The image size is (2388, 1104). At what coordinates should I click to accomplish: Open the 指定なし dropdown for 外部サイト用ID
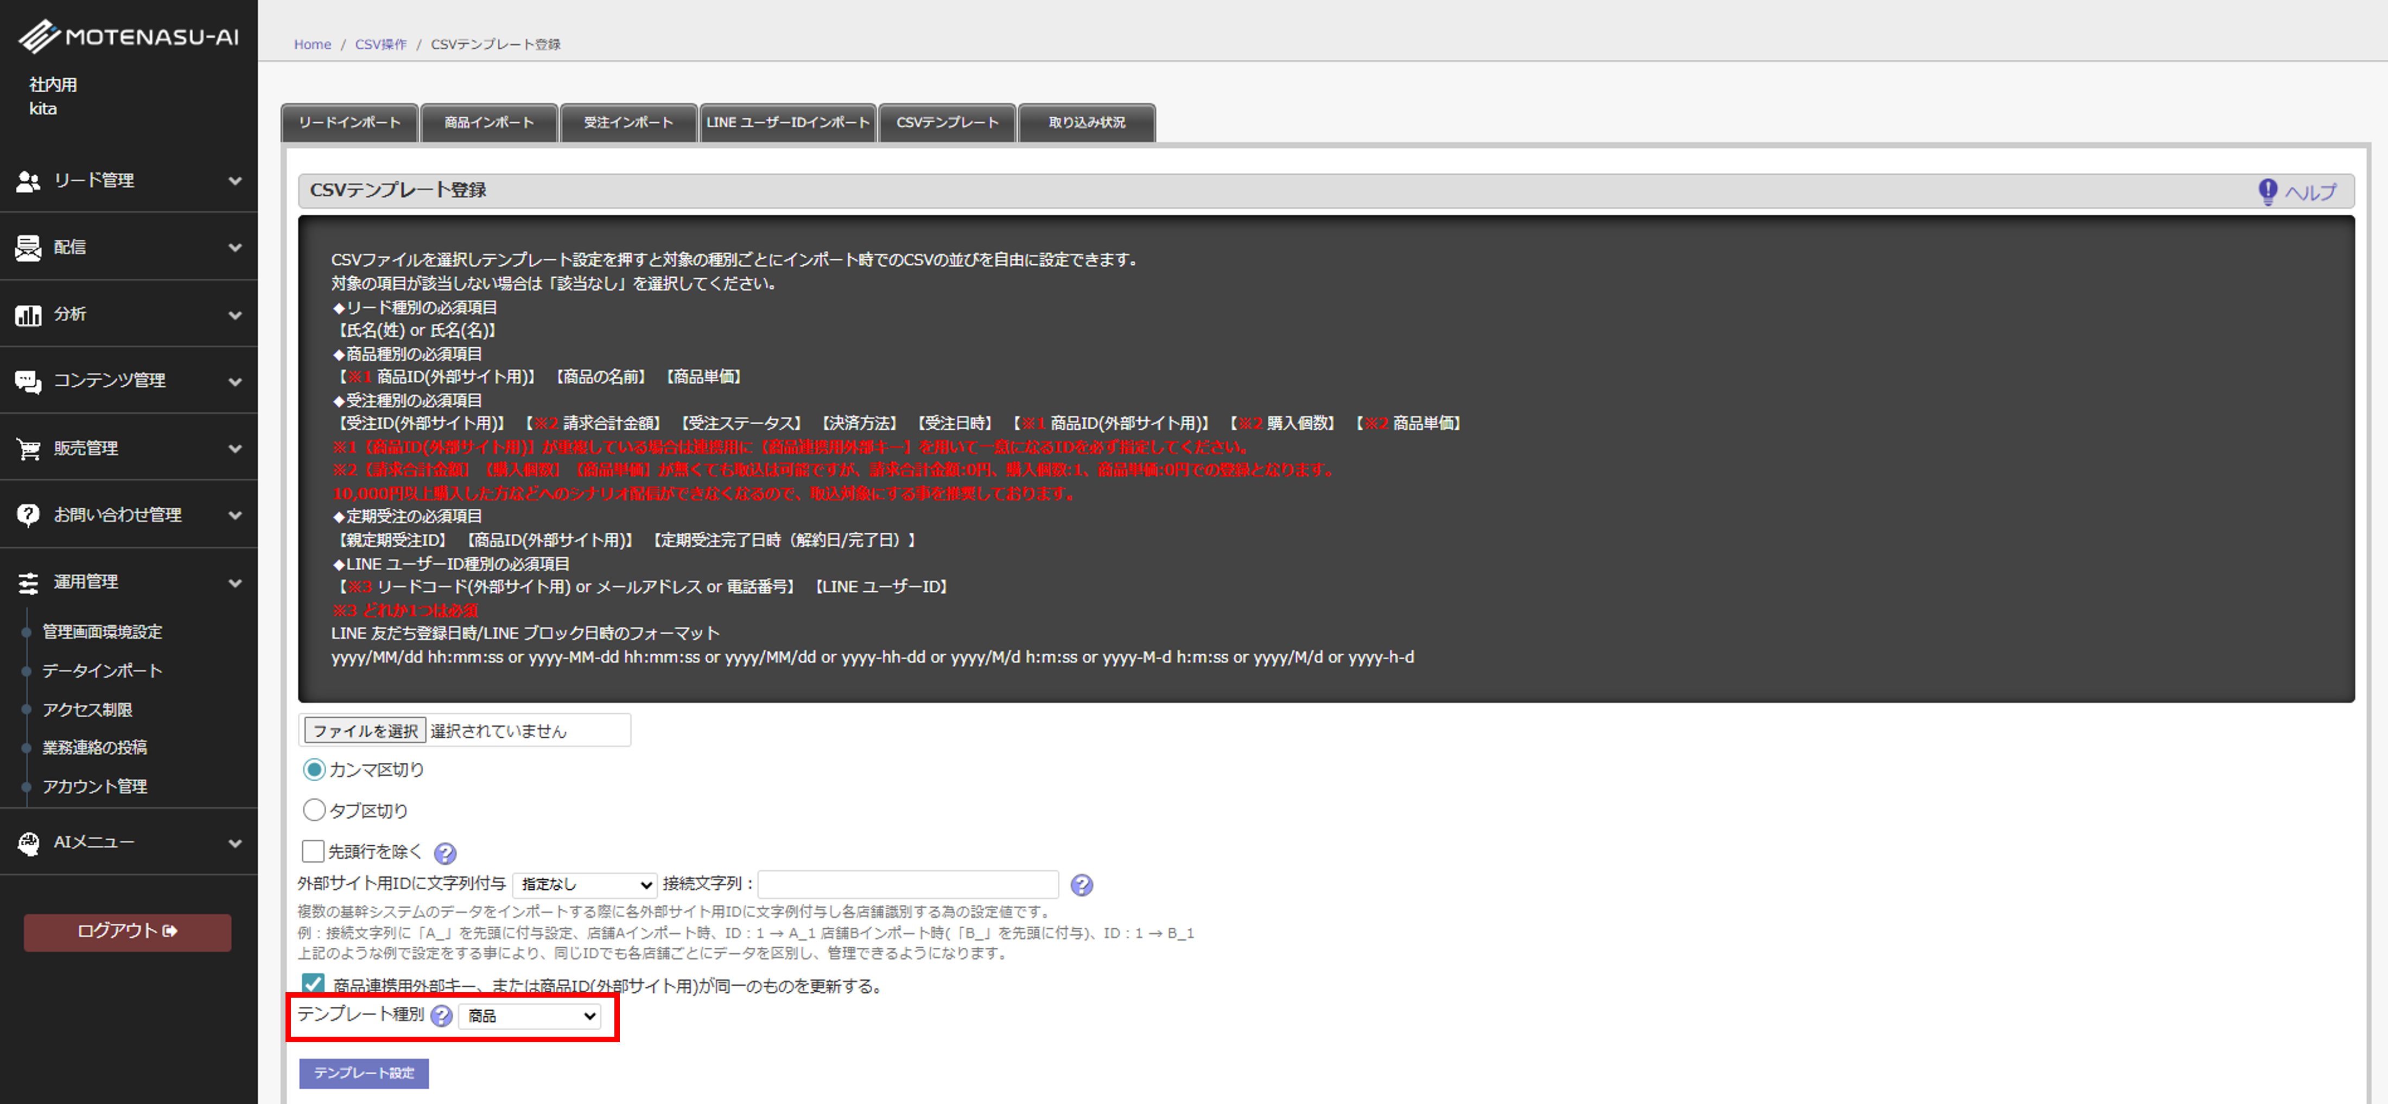point(585,884)
